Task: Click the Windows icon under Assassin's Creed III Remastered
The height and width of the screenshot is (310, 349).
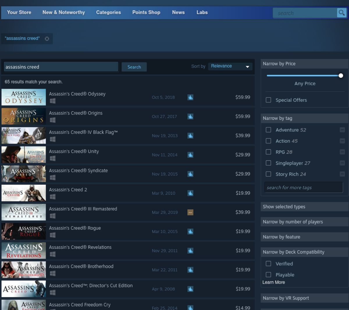Action: (52, 216)
